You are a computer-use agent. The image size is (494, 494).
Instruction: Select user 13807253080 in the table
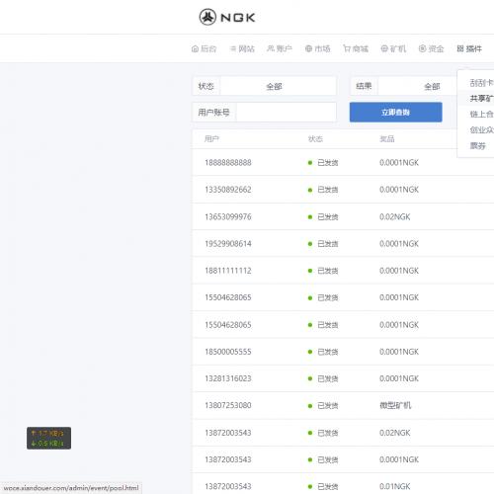click(228, 405)
